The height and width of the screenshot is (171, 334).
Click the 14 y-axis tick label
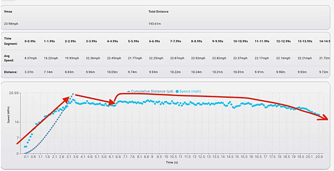[17, 122]
